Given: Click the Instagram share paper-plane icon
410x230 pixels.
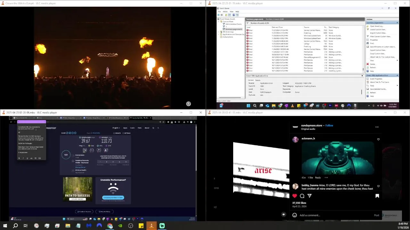Looking at the screenshot, I should pos(309,196).
